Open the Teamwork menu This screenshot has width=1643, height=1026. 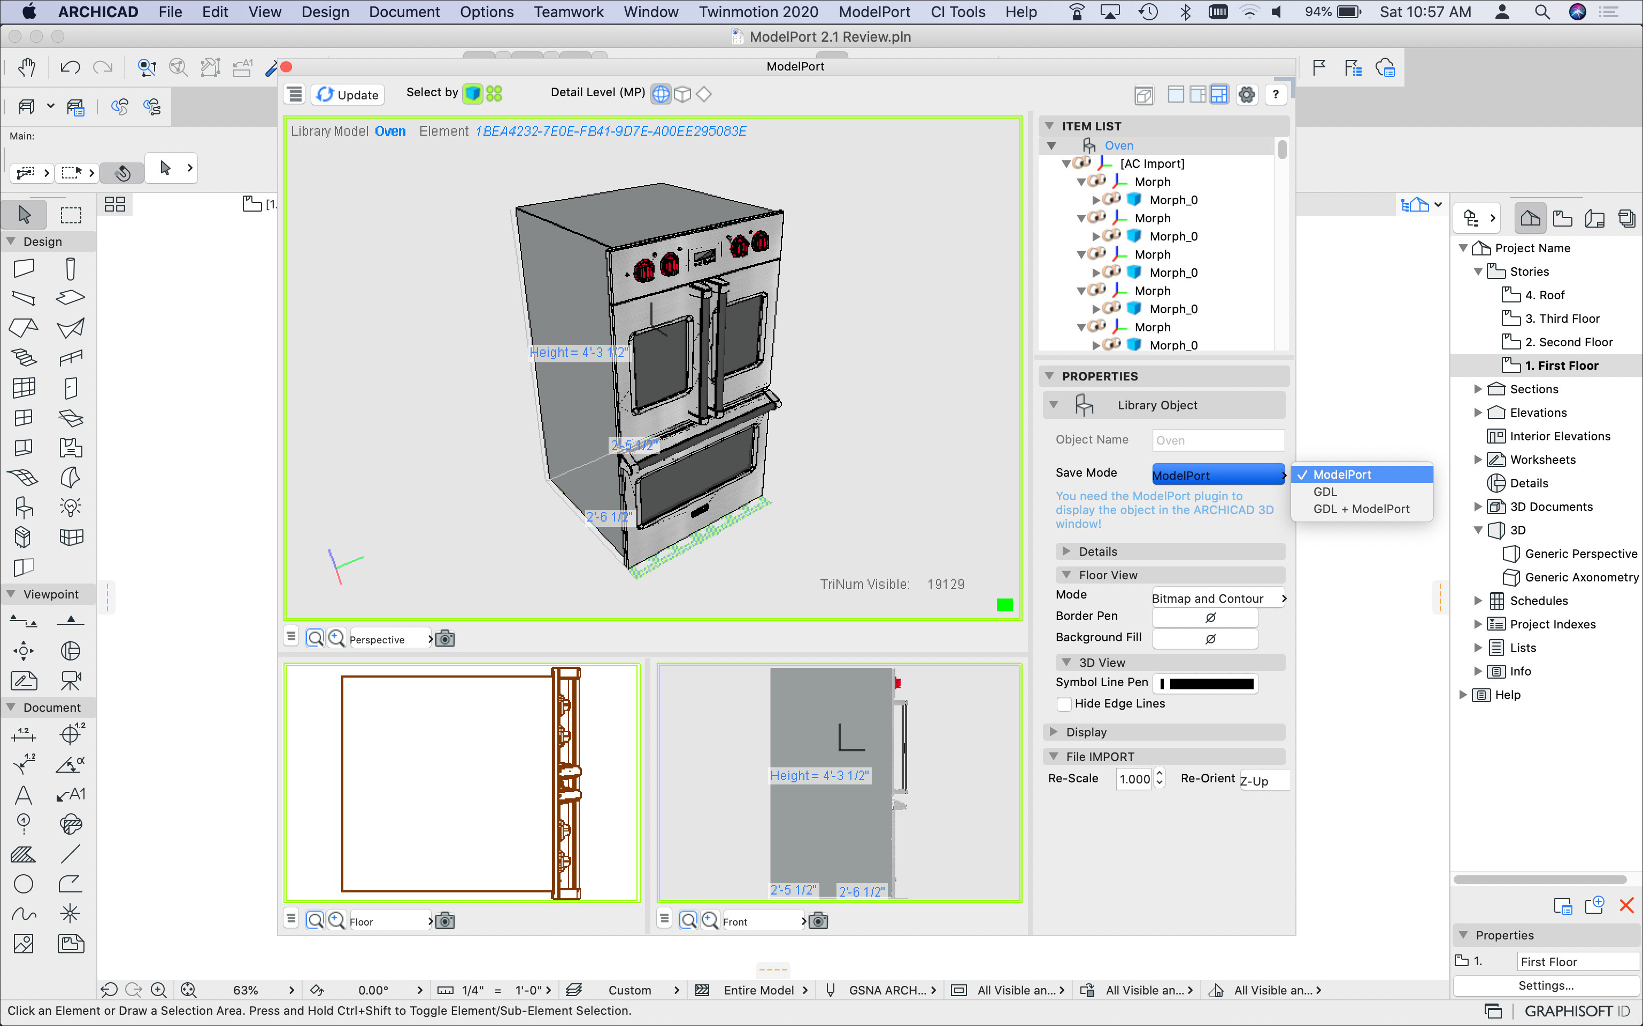(x=569, y=12)
